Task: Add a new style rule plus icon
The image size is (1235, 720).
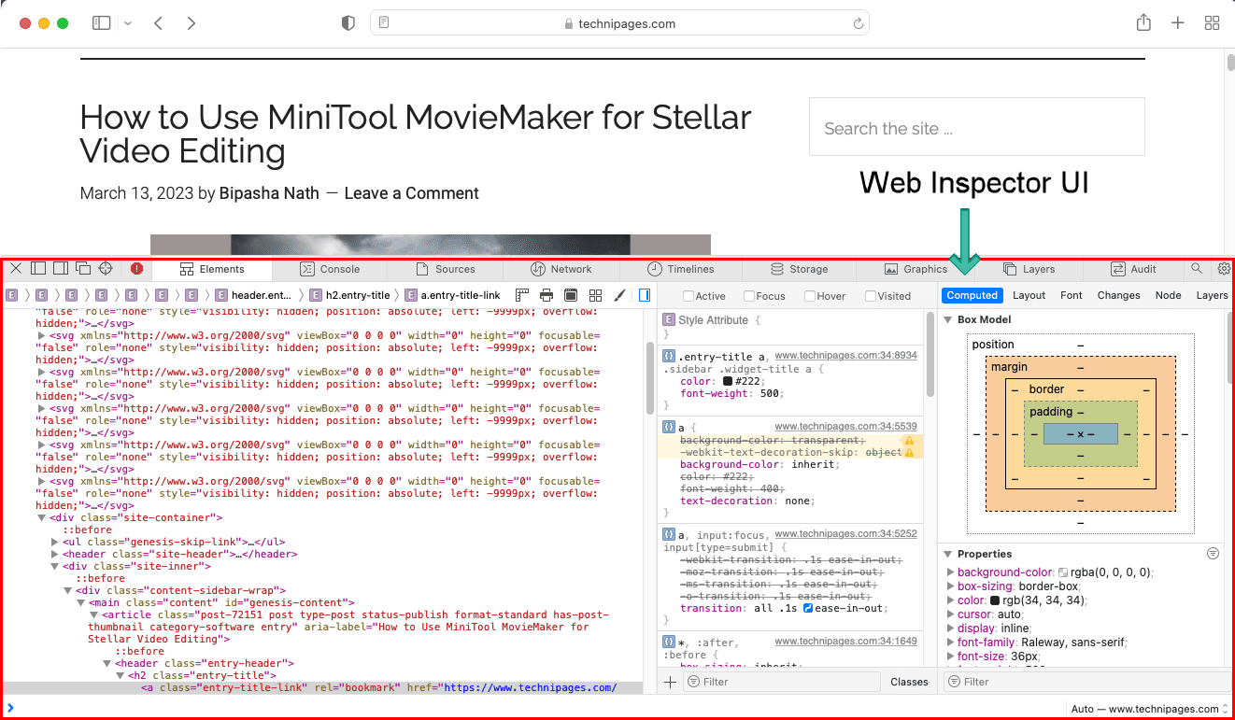Action: coord(670,682)
